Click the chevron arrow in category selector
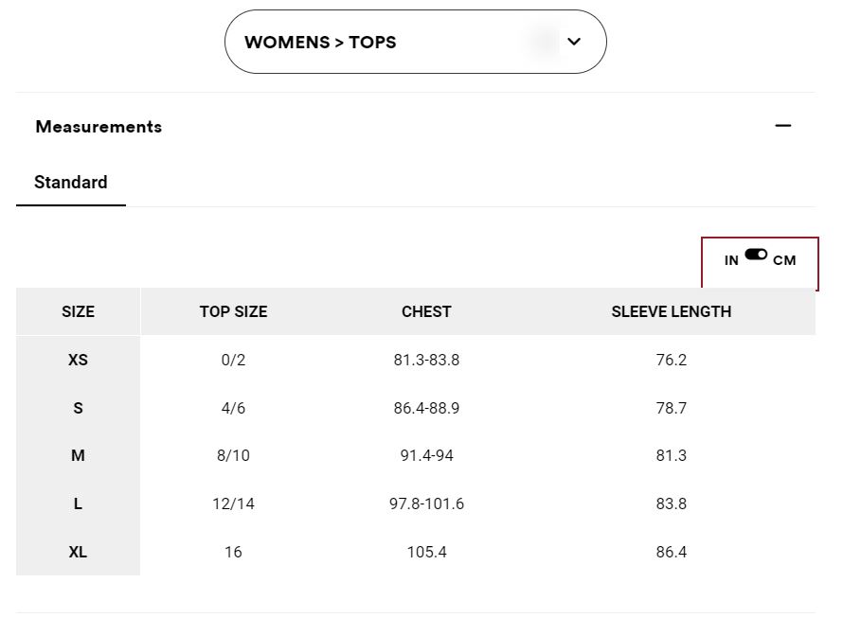The width and height of the screenshot is (843, 618). pyautogui.click(x=574, y=42)
